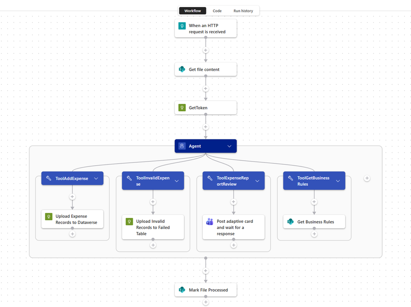Add an action after Upload Expense Records to Dataverse

click(72, 234)
